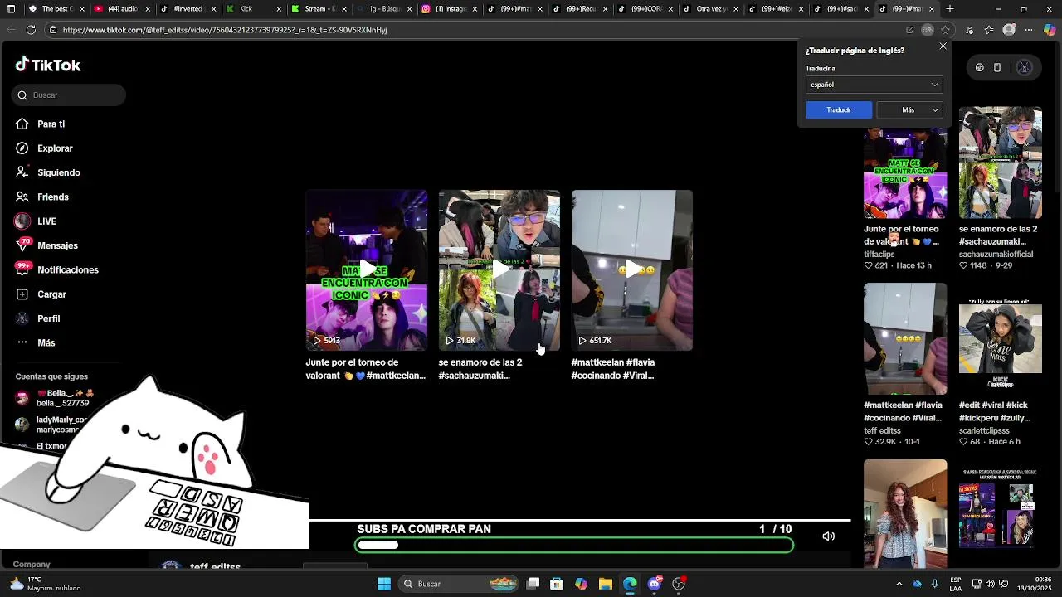Open 'Junte por el torneo de valorant' caption in center
Image resolution: width=1062 pixels, height=597 pixels.
(x=366, y=369)
